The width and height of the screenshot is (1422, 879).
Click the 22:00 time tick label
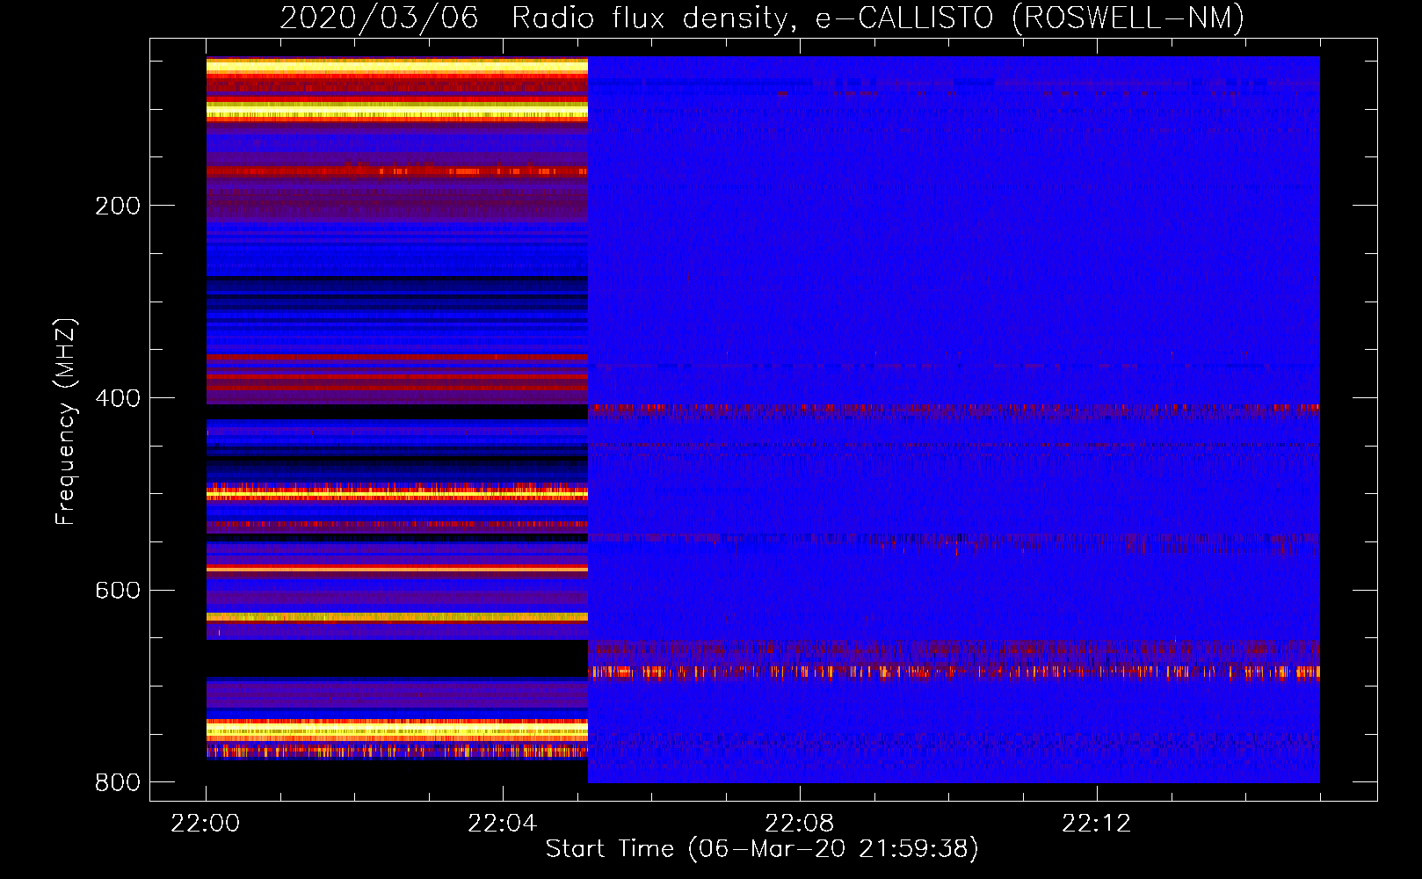[x=206, y=824]
